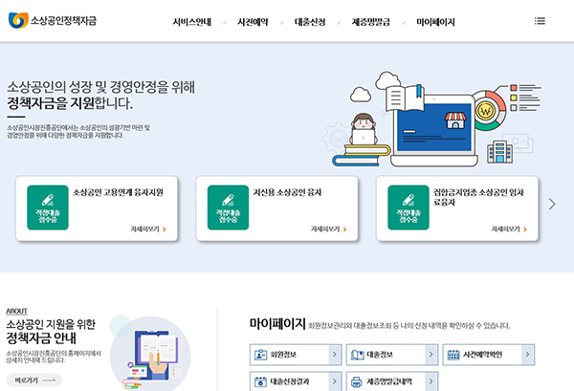Screen dimensions: 574x391
Task: Expand the 대출정보 chevron arrow
Action: point(430,356)
